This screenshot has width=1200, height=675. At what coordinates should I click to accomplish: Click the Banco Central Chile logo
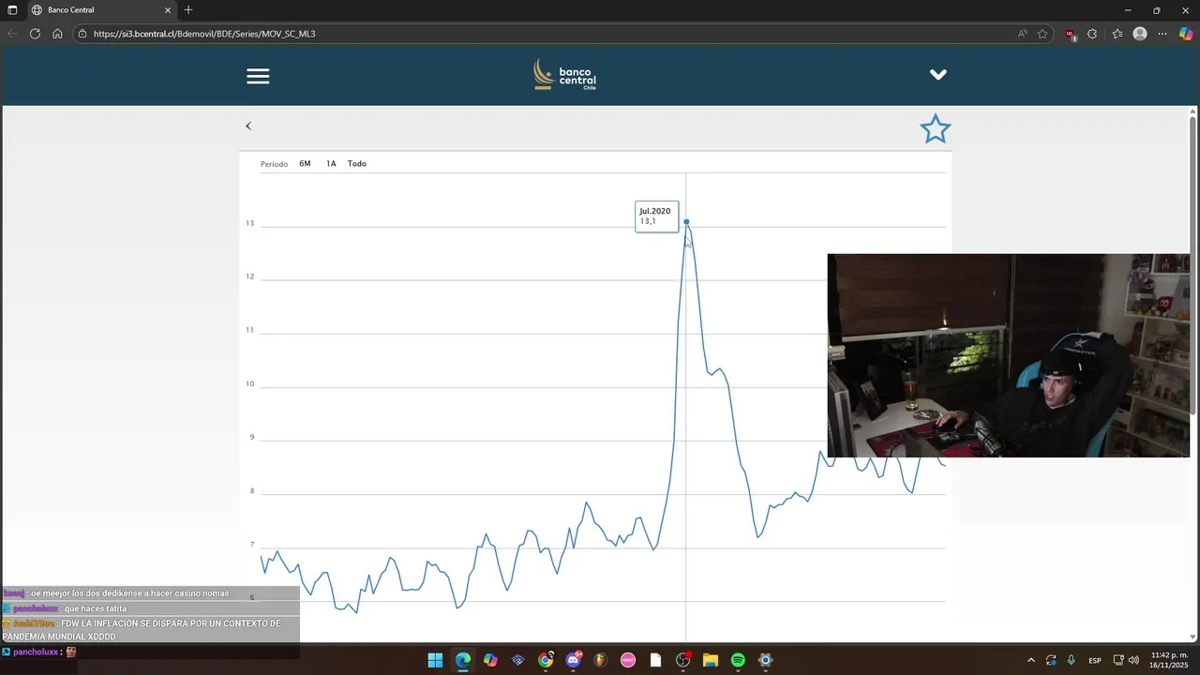coord(564,74)
